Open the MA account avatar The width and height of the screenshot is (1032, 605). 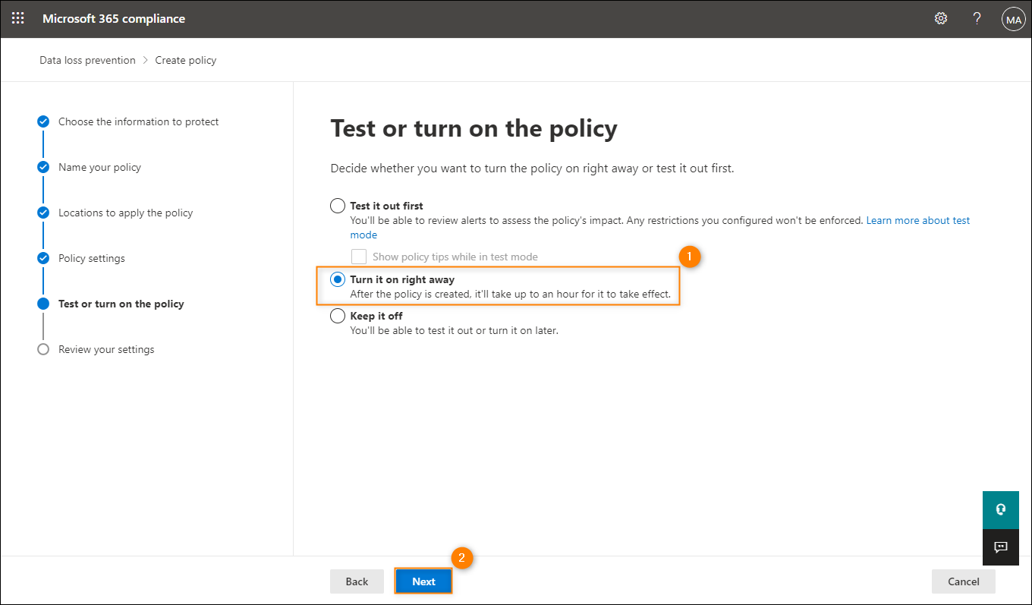[x=1013, y=19]
